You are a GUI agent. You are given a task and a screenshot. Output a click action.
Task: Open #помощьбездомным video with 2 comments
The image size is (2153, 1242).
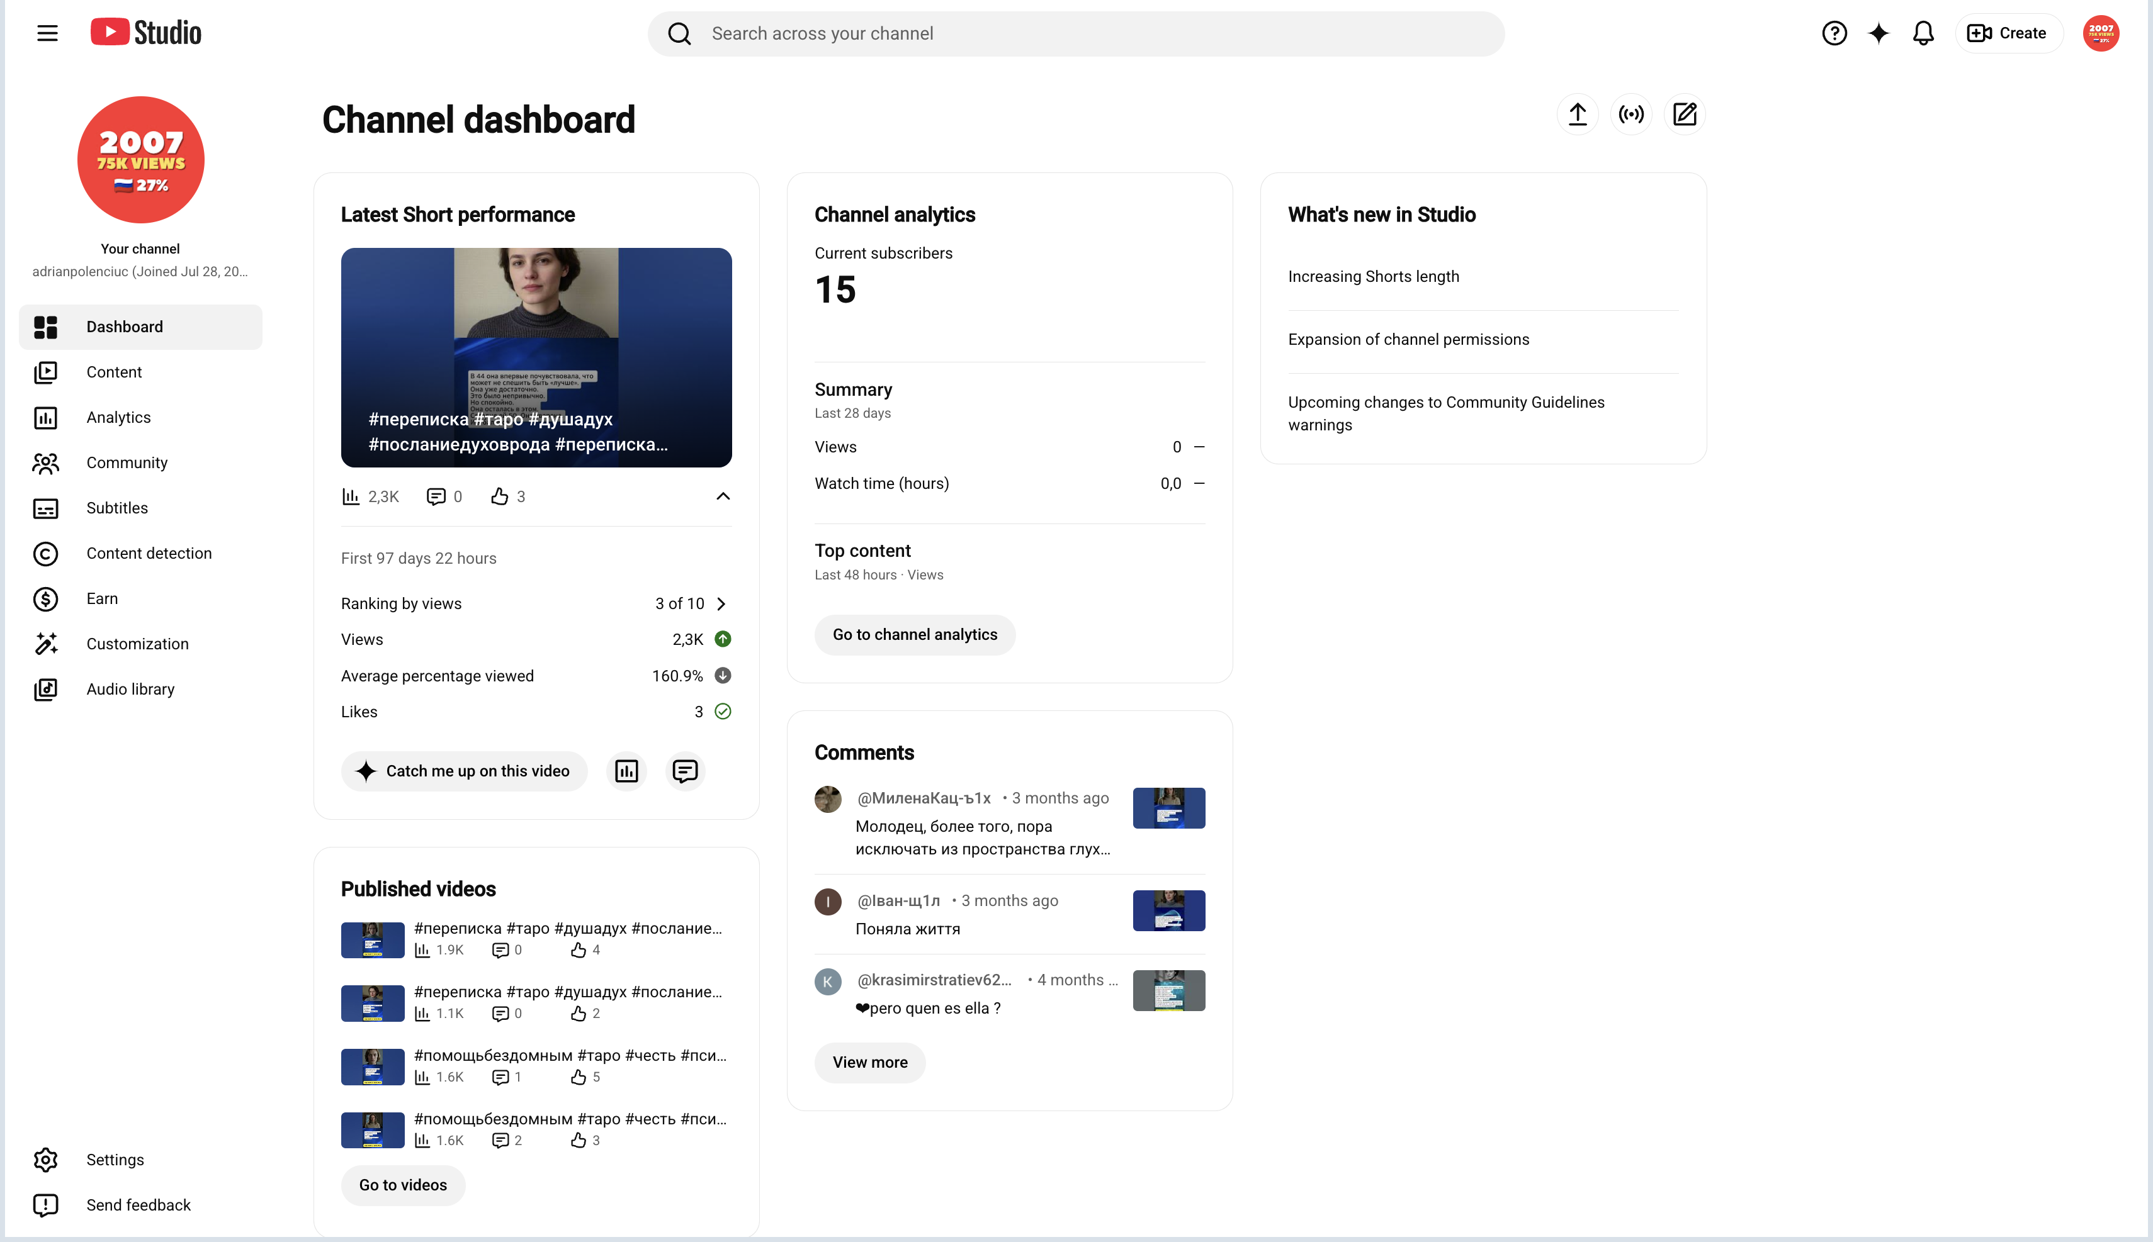pos(536,1129)
